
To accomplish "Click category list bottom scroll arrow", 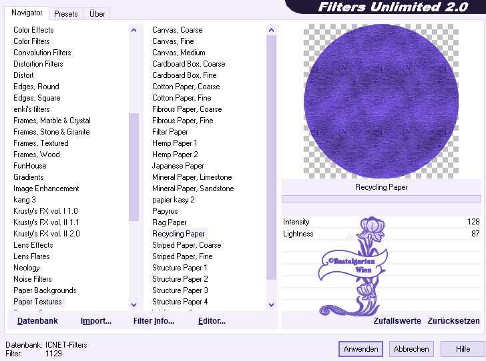I will (134, 304).
